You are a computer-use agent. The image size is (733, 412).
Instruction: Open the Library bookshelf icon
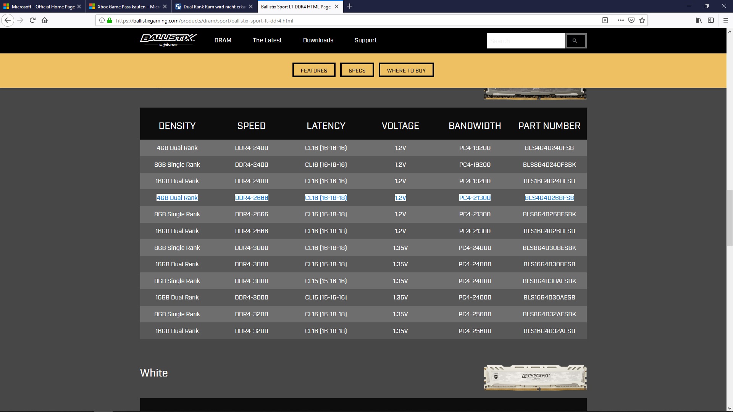(x=699, y=20)
